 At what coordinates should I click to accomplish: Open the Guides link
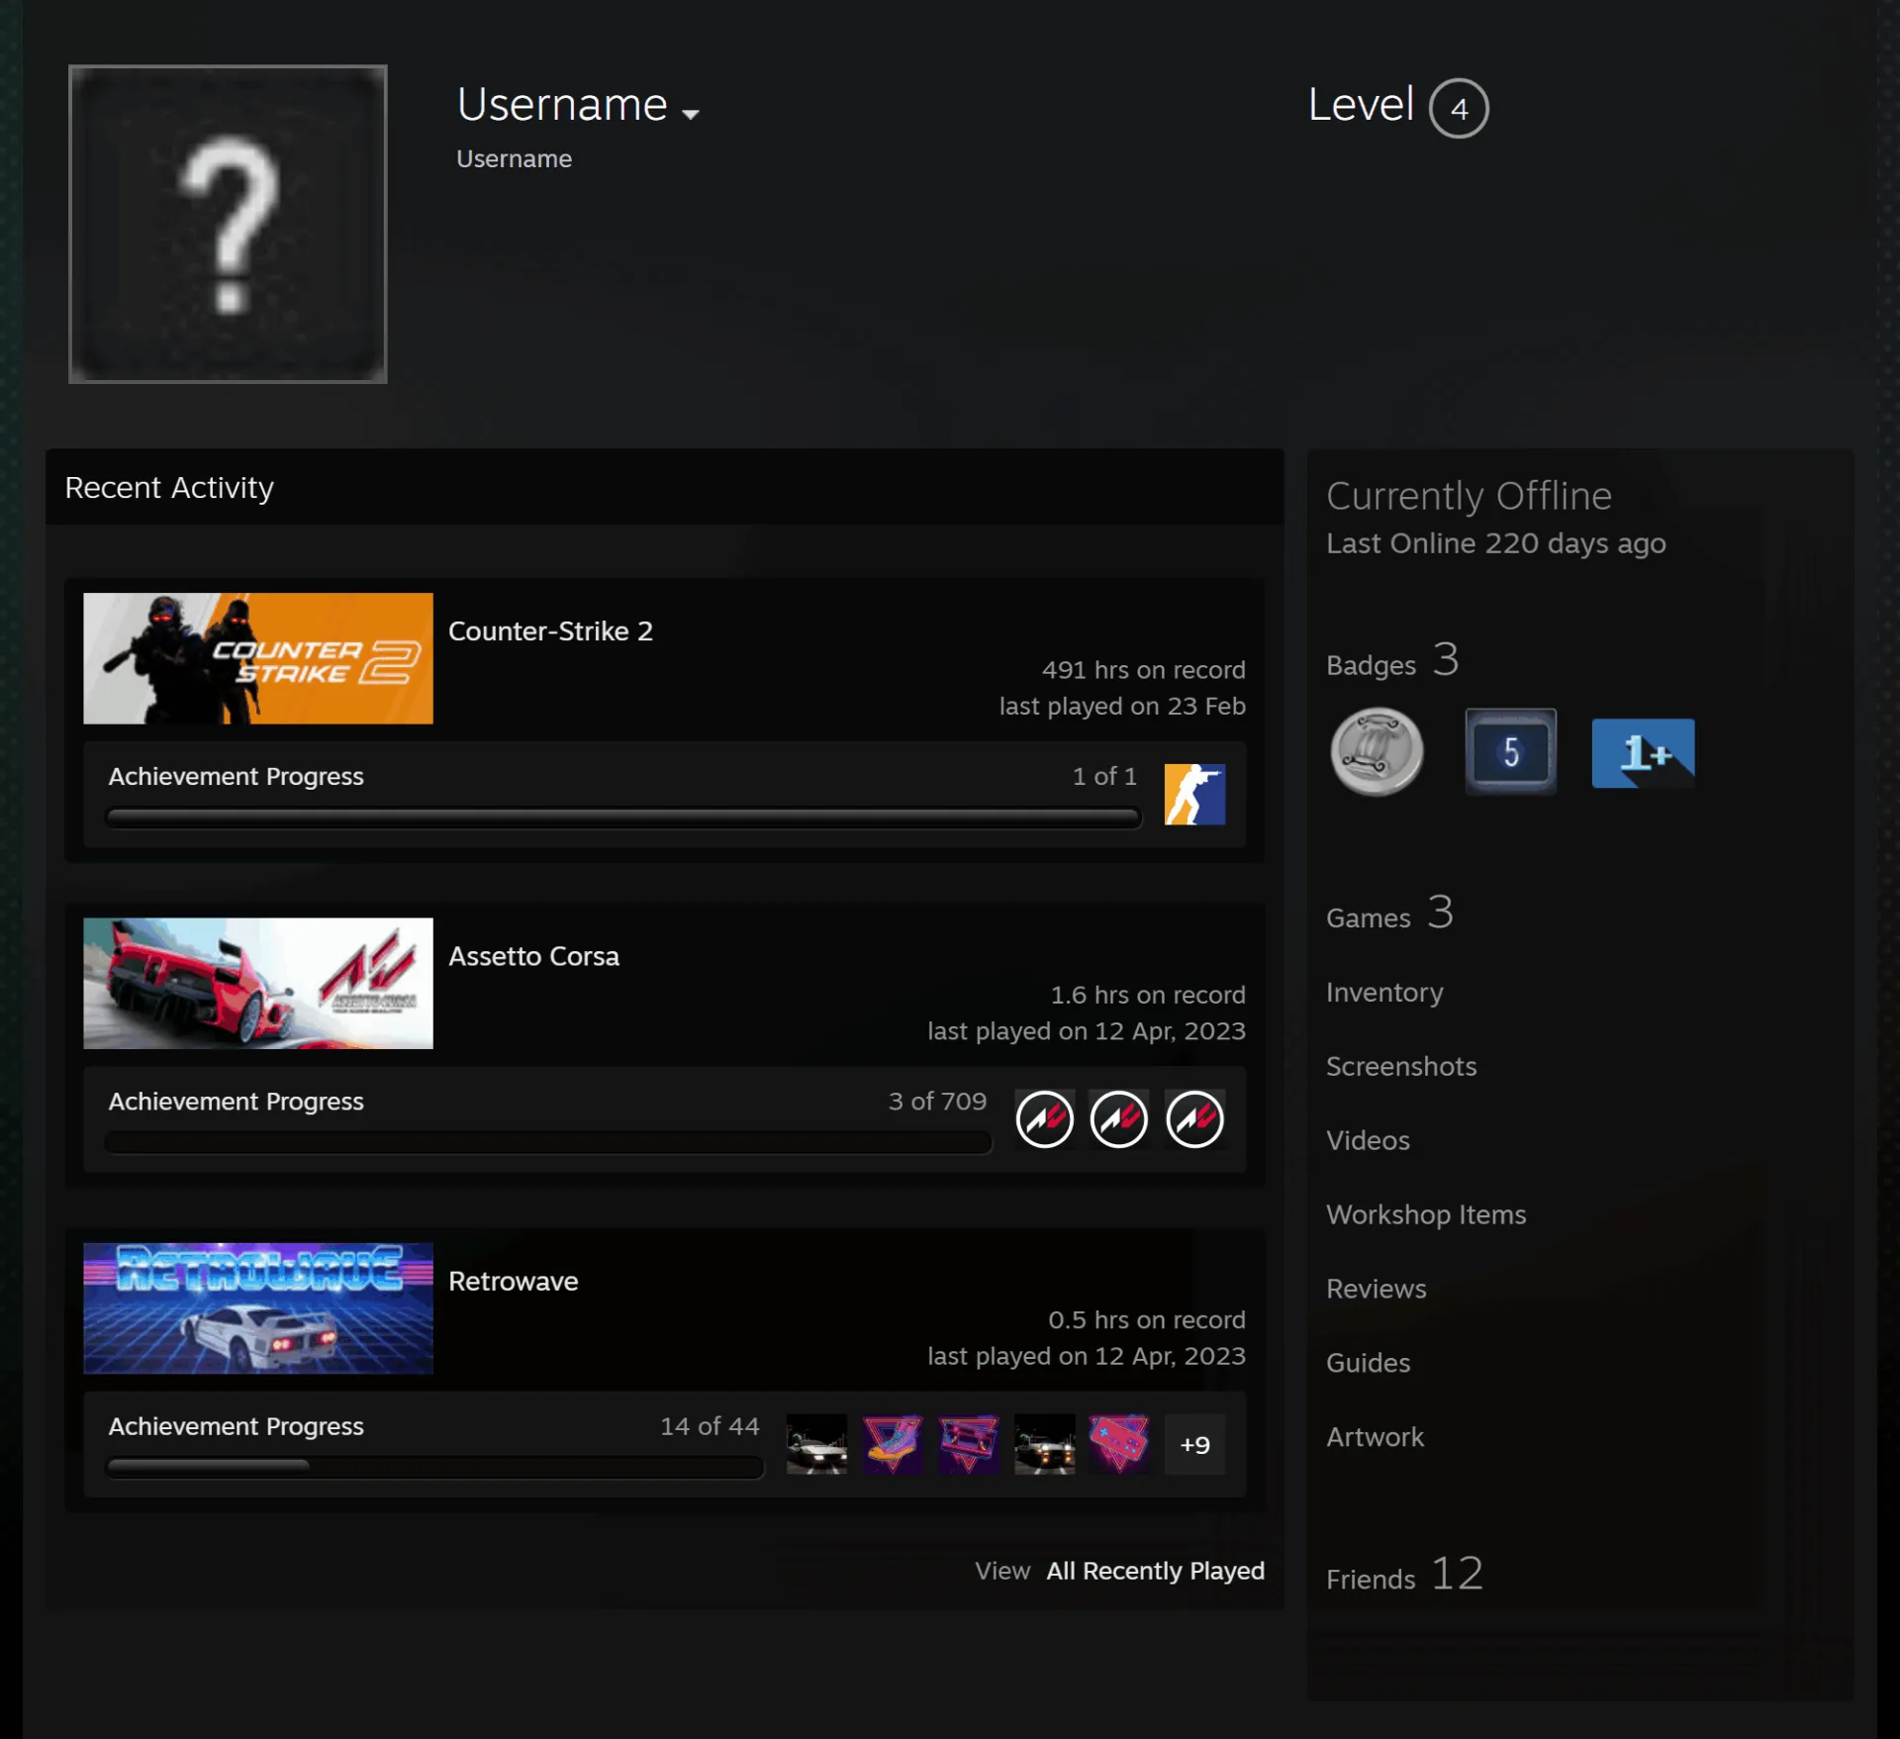click(1368, 1363)
